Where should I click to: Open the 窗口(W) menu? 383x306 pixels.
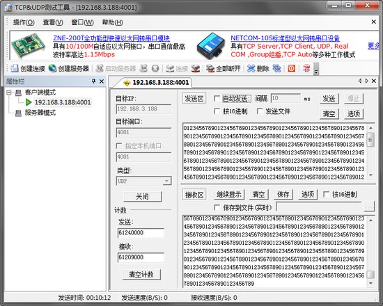coord(82,22)
